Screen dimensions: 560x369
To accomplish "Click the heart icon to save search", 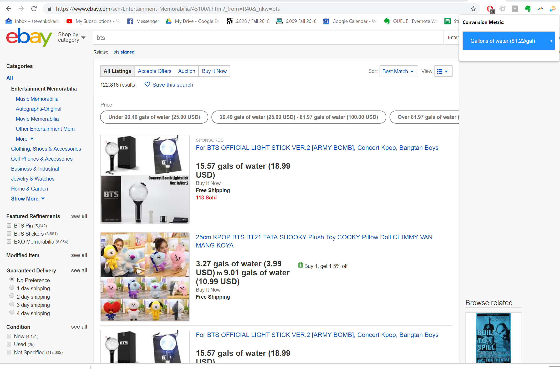I will [x=147, y=84].
